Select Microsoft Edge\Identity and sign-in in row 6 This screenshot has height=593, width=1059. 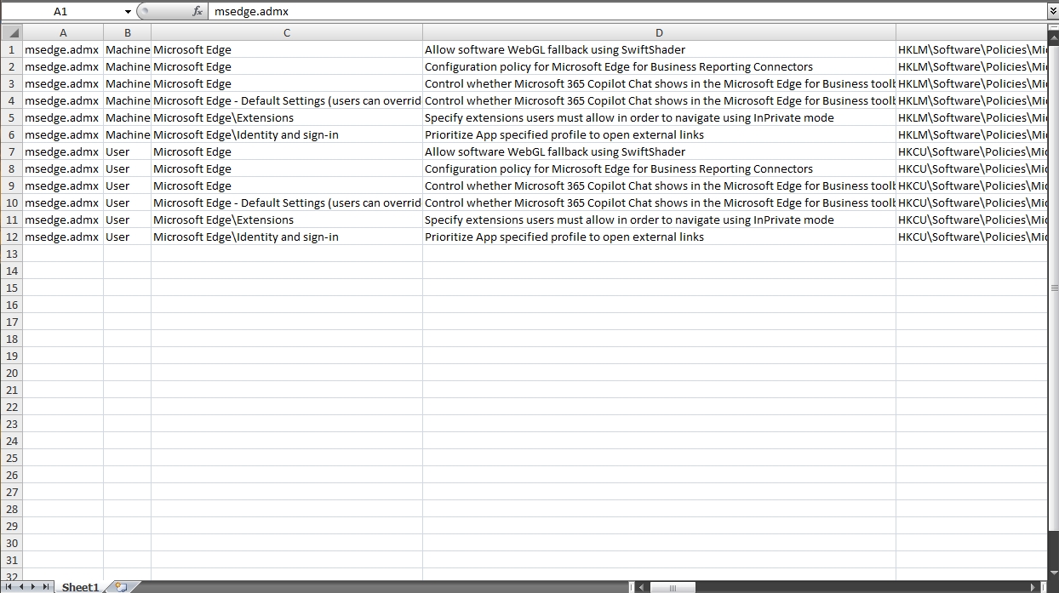pyautogui.click(x=287, y=134)
